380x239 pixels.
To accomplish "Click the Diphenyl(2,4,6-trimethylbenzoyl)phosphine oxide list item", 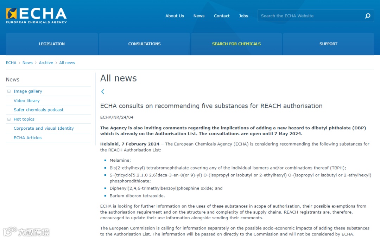I will pyautogui.click(x=166, y=188).
